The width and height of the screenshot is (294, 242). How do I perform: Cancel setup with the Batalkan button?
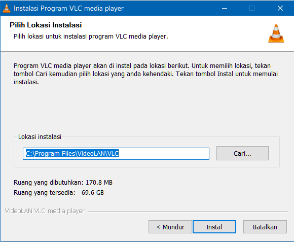click(265, 227)
